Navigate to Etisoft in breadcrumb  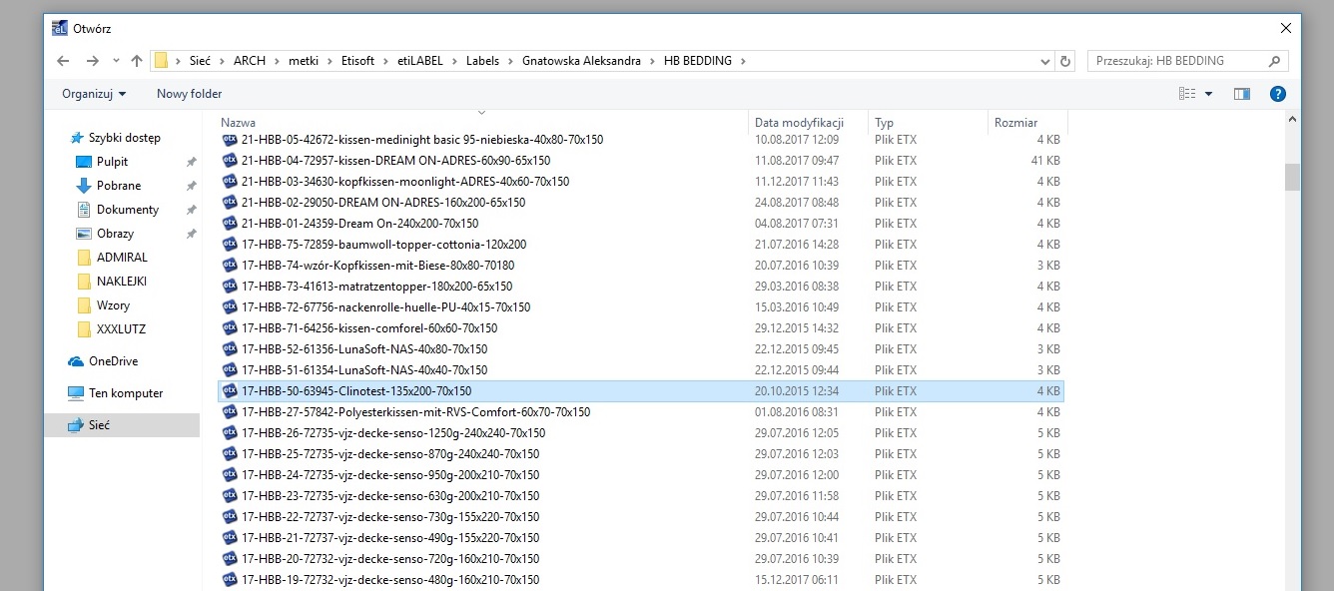356,61
